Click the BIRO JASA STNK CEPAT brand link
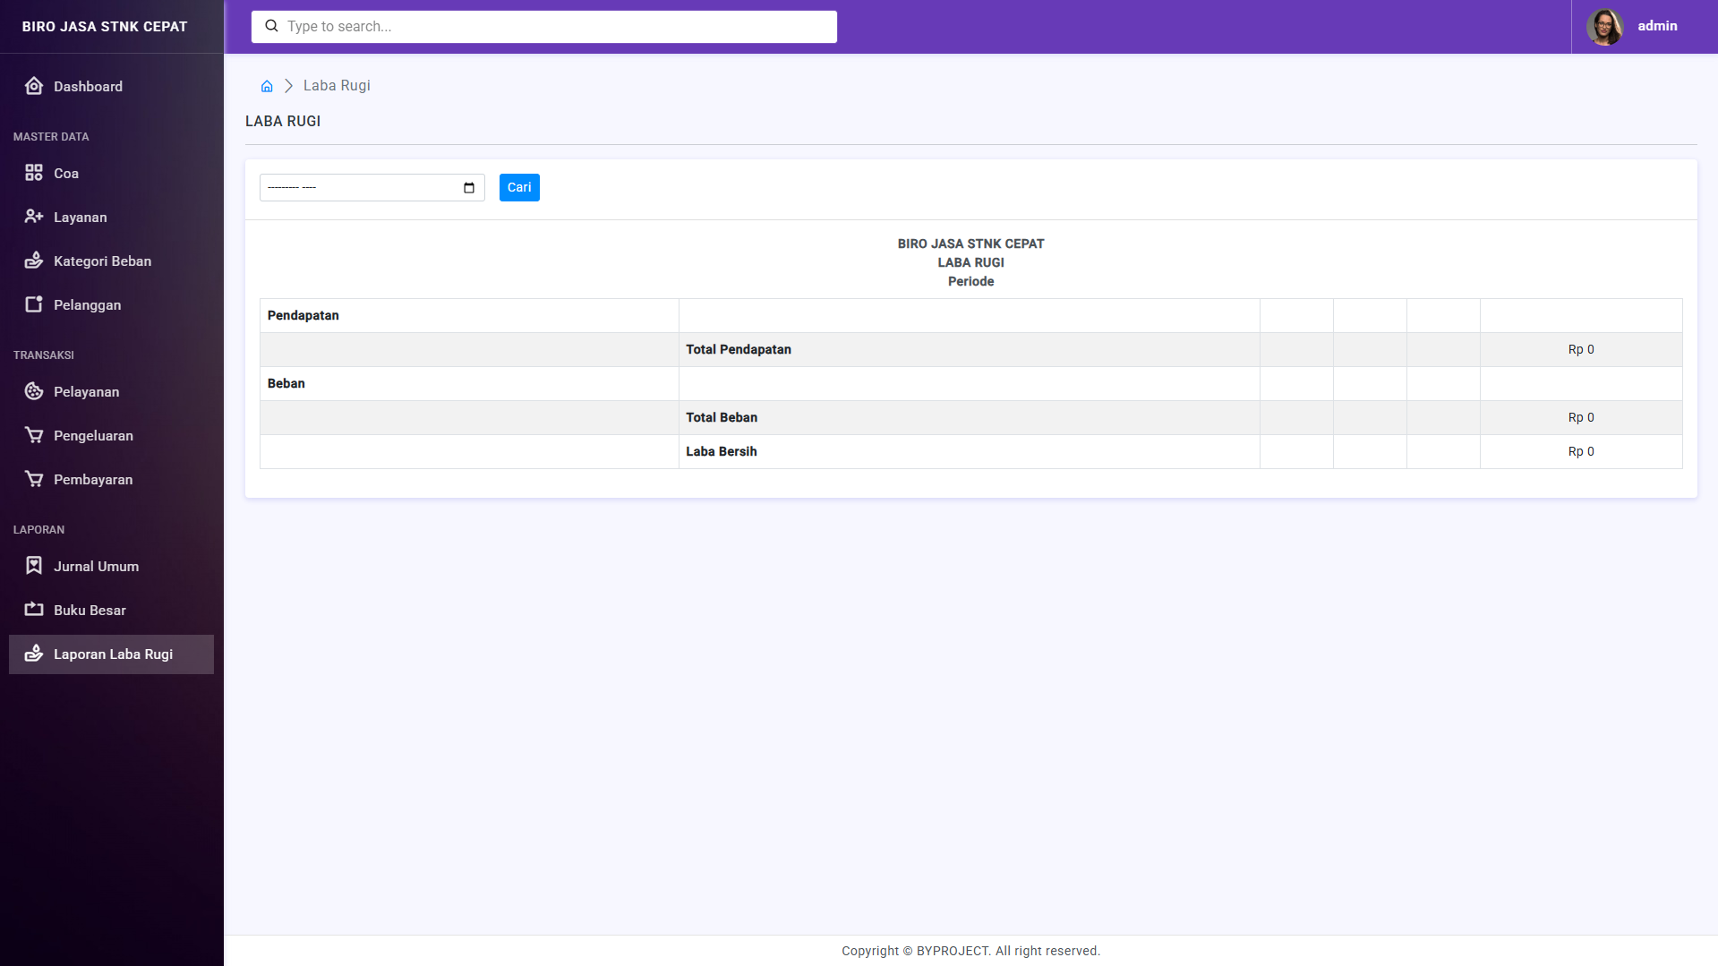Viewport: 1718px width, 966px height. [105, 27]
